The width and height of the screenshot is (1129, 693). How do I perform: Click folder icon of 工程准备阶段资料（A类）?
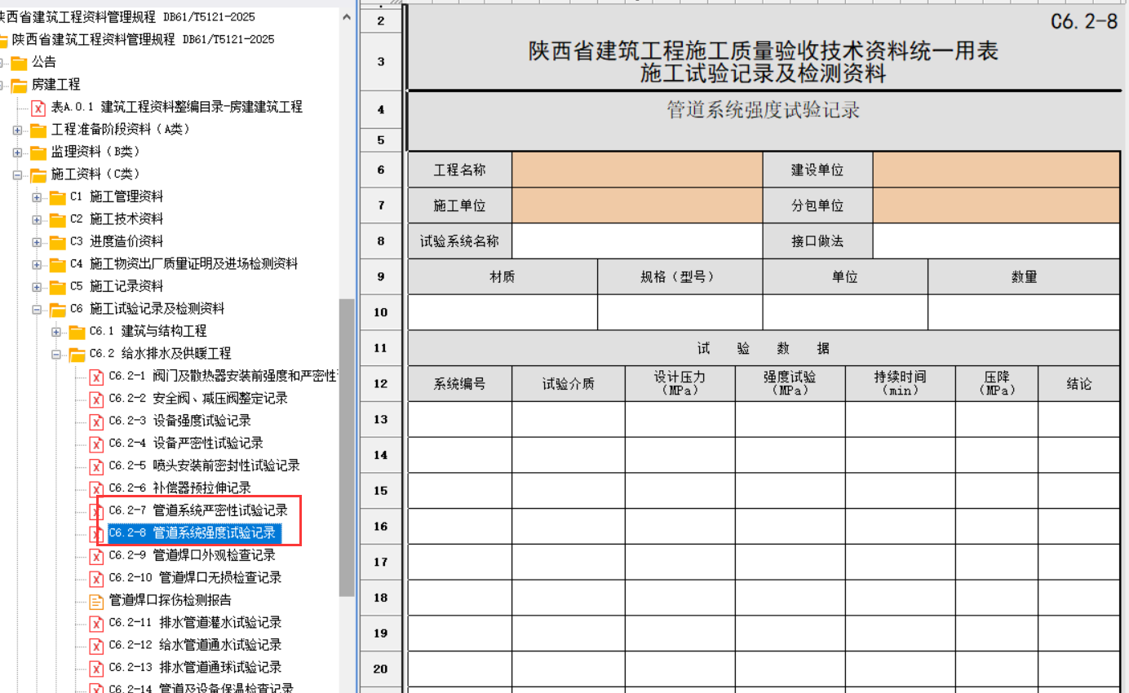(38, 130)
